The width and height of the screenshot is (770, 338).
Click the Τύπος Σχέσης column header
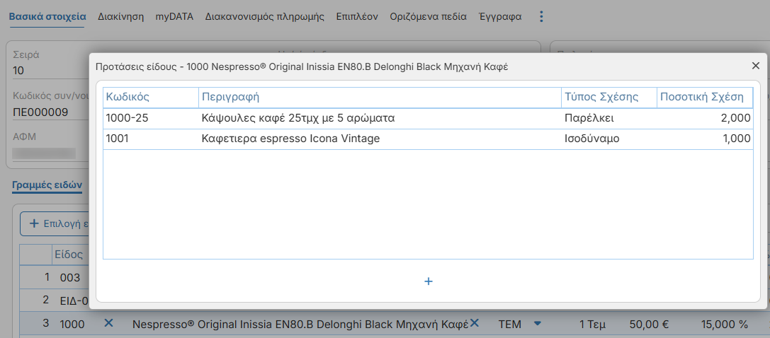609,97
